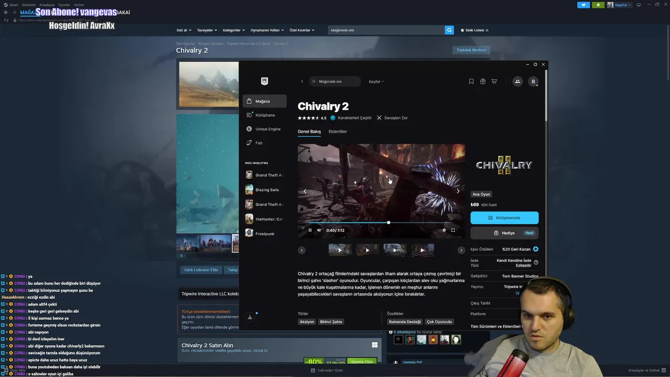Expand Steam Oynamanın Yolları menu

coord(267,30)
